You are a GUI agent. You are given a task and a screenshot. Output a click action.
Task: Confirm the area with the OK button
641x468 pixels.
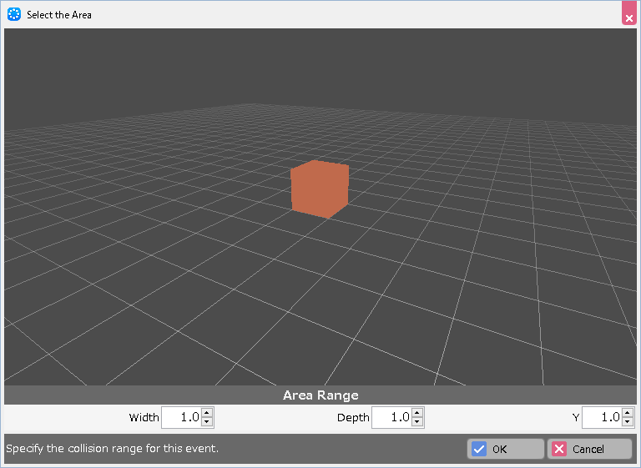505,449
